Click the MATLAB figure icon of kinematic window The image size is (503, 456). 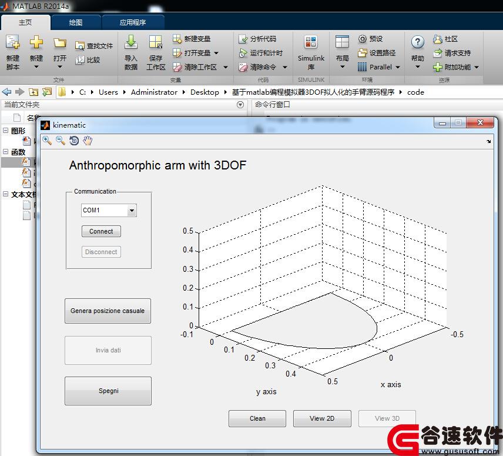pyautogui.click(x=45, y=125)
